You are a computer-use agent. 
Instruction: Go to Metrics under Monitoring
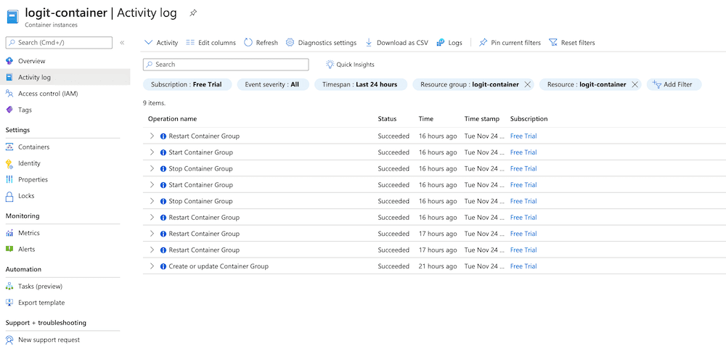point(29,233)
